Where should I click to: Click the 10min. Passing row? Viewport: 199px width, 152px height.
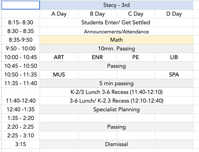117,48
